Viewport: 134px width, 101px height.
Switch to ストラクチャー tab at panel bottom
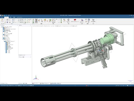point(3,83)
